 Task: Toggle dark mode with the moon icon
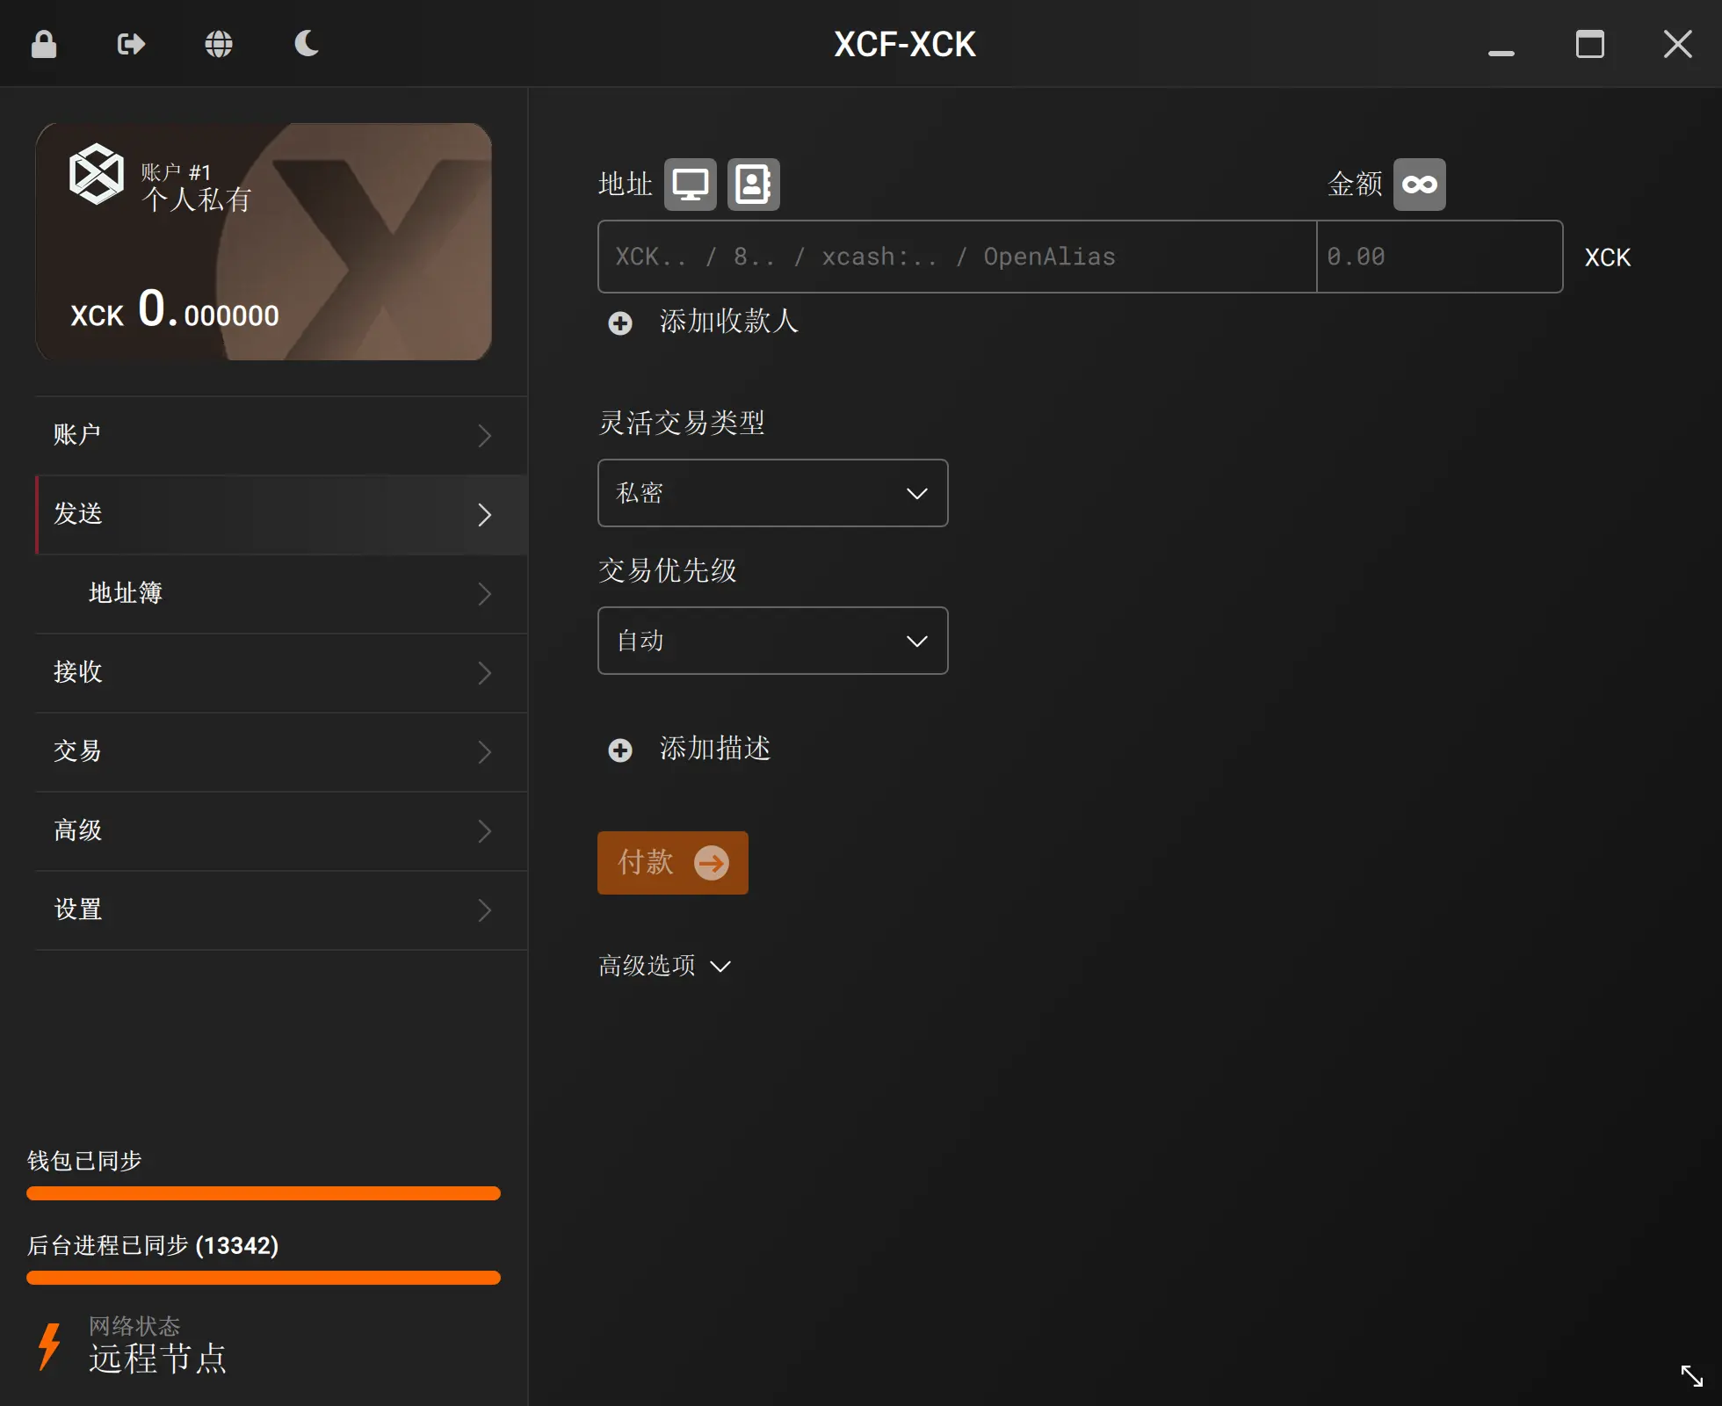pyautogui.click(x=306, y=44)
